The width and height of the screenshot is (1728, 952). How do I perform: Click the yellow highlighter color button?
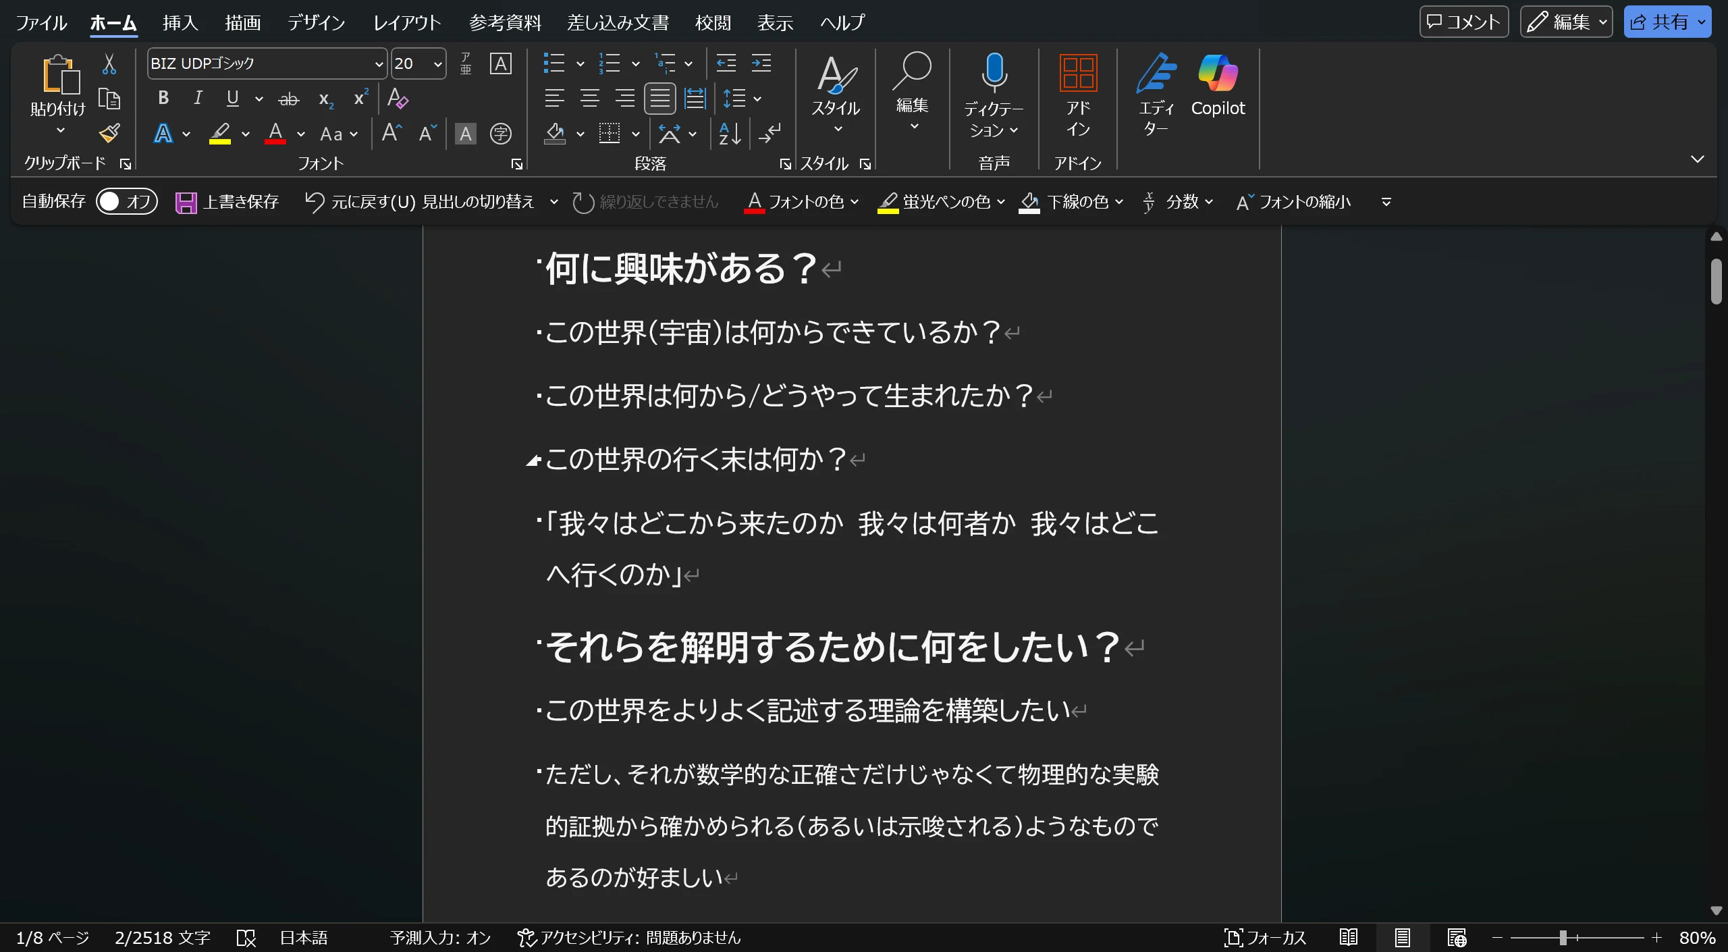[x=219, y=134]
